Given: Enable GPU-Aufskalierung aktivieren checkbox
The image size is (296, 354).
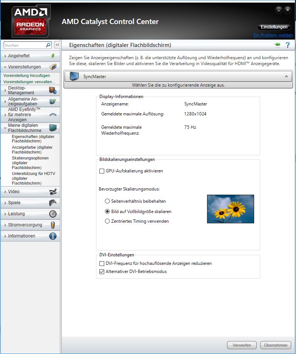Looking at the screenshot, I should pyautogui.click(x=102, y=171).
